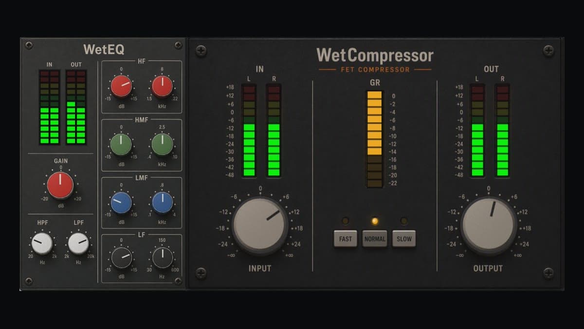584x329 pixels.
Task: Click the HMF band label
Action: 142,119
